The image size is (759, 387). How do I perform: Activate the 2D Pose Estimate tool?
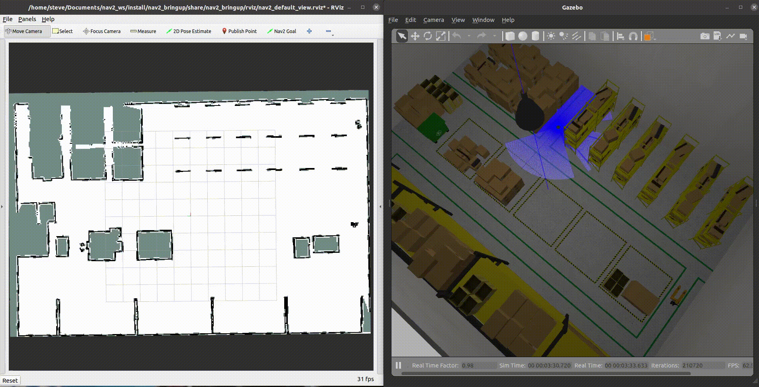(x=189, y=31)
